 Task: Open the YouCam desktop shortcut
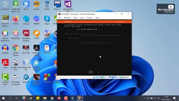pos(26,5)
